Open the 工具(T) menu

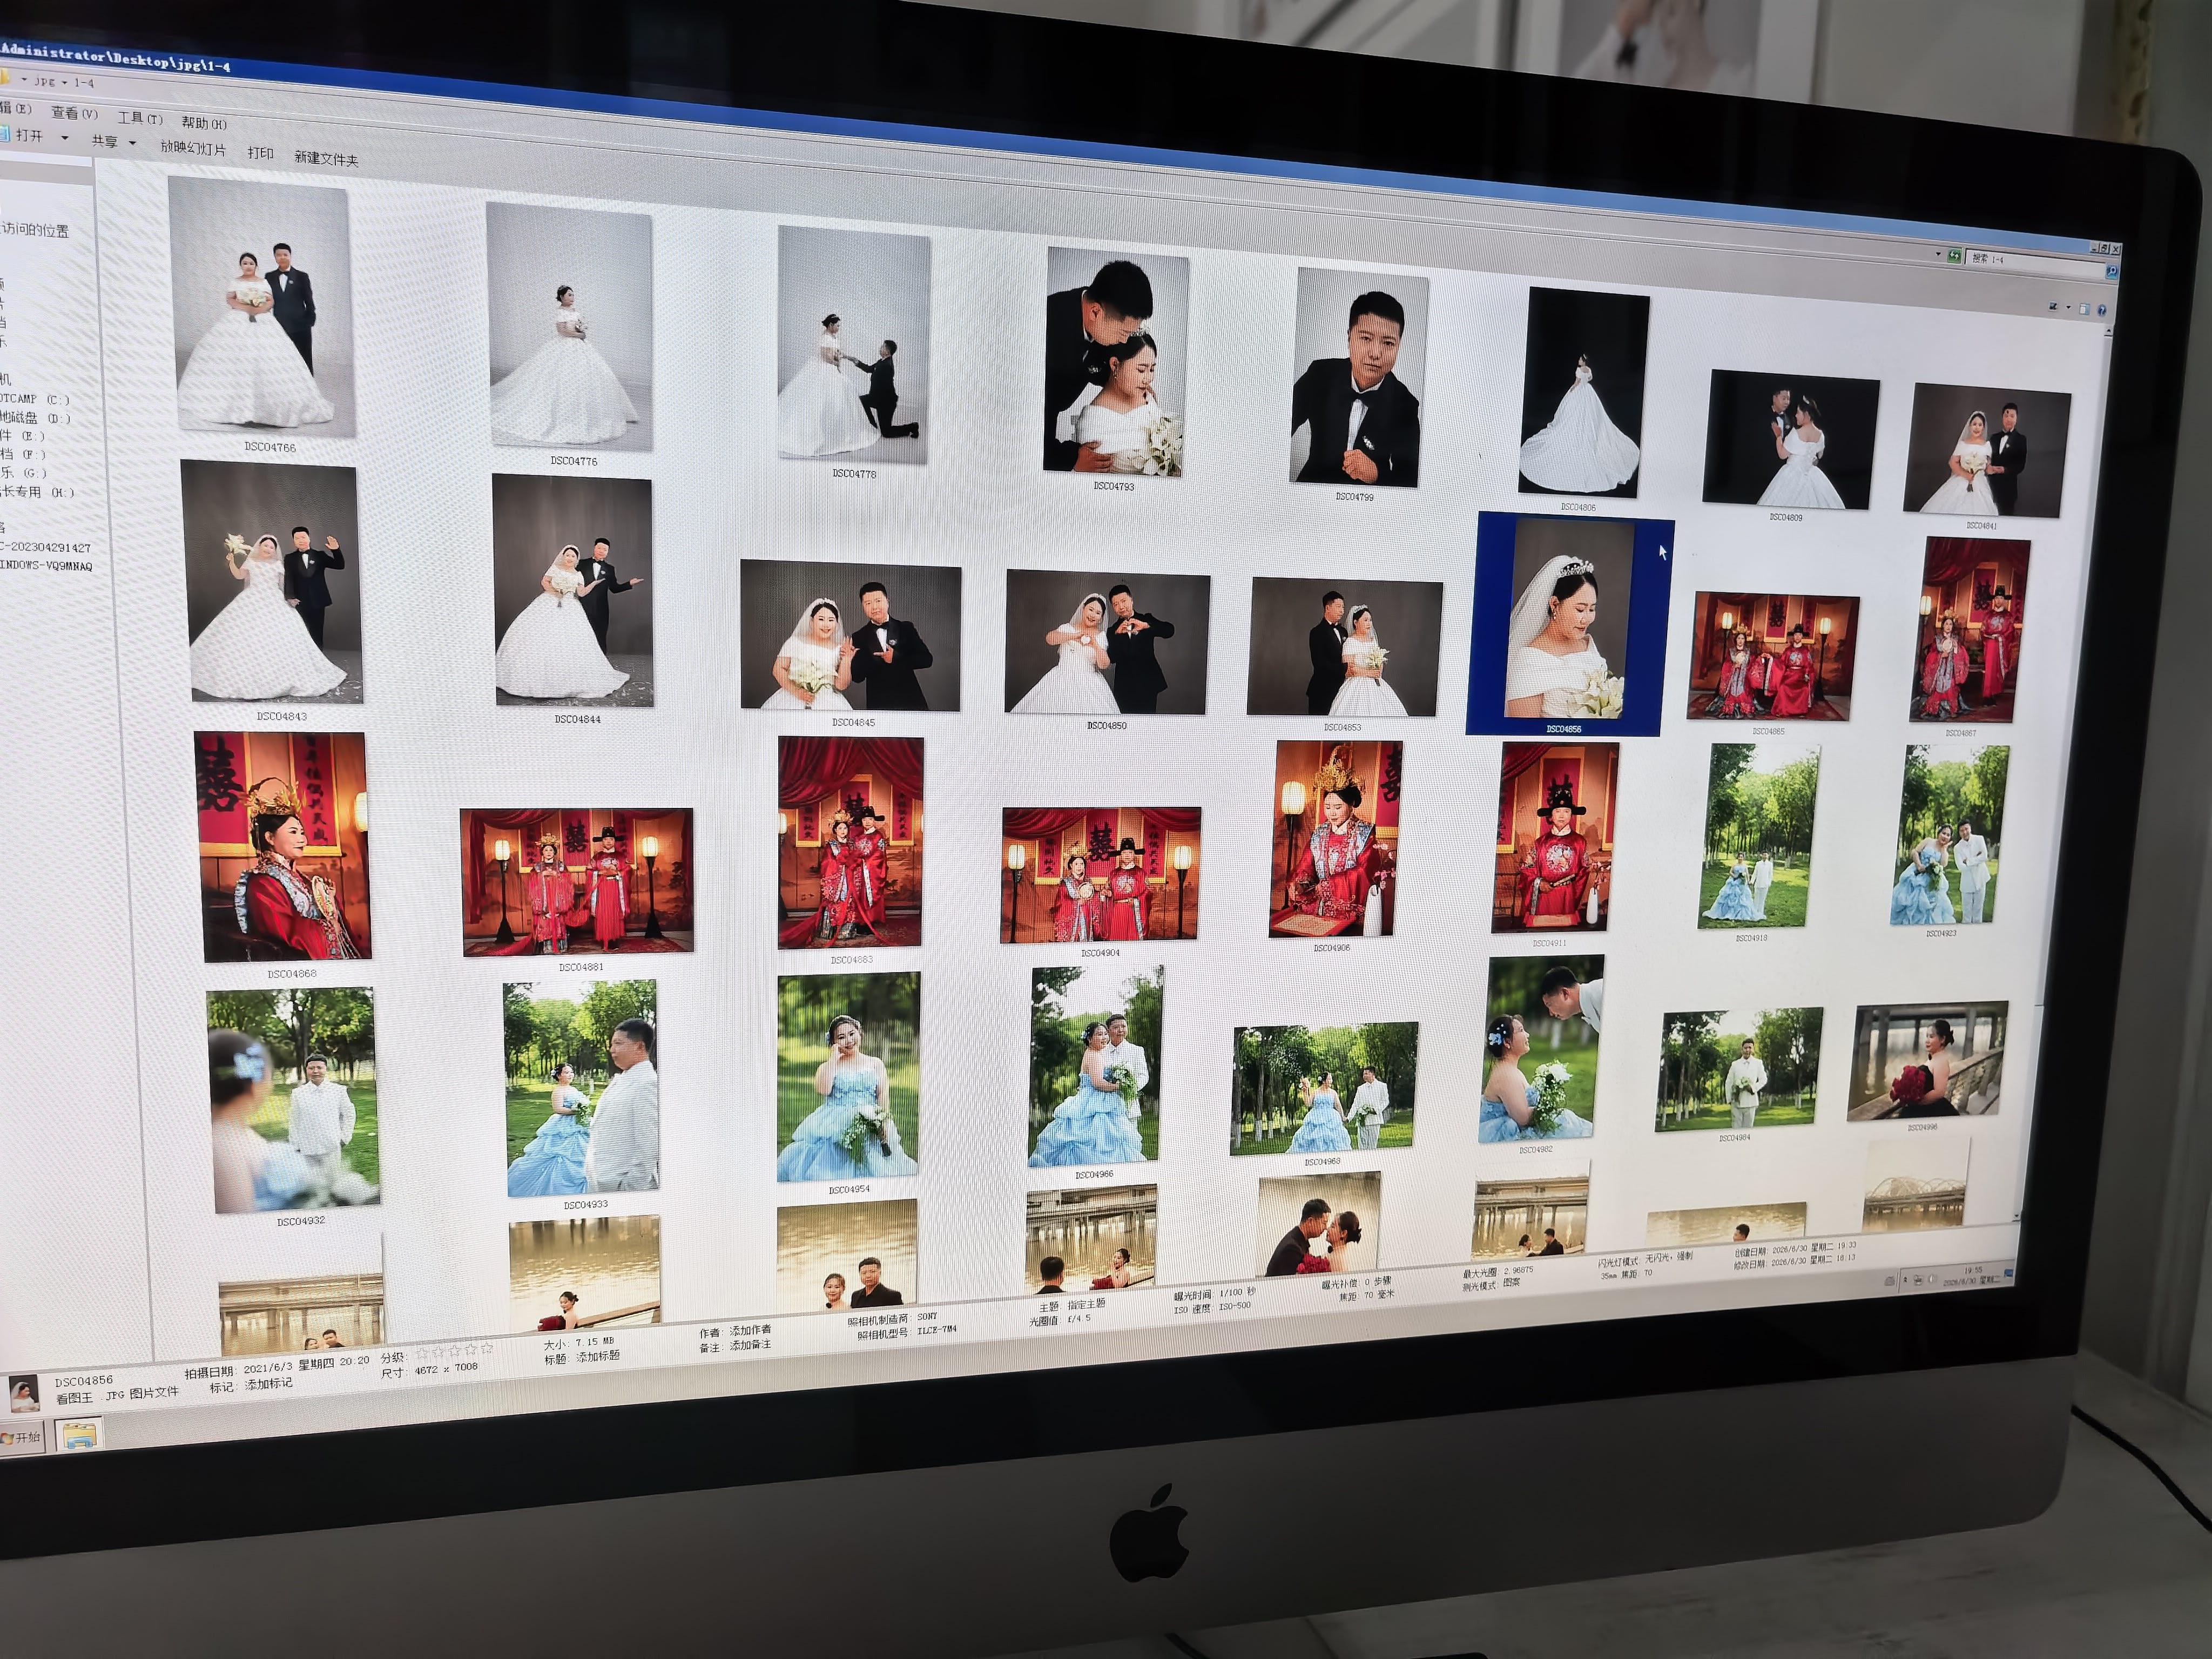[139, 118]
